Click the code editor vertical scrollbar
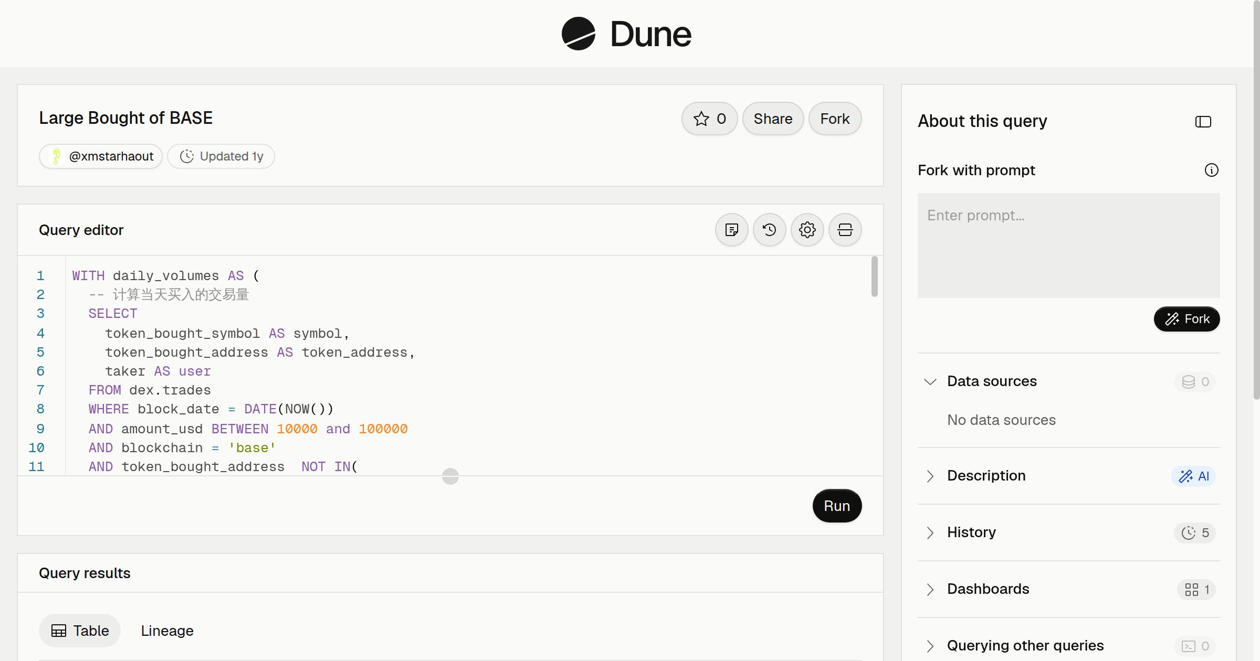The image size is (1260, 661). (x=874, y=276)
